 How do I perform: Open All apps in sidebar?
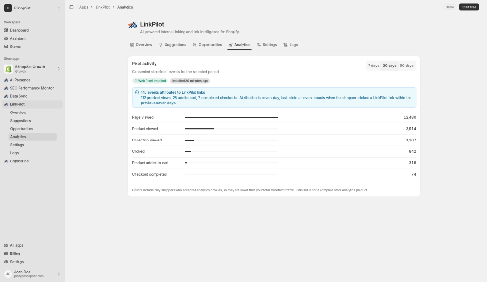click(32, 245)
